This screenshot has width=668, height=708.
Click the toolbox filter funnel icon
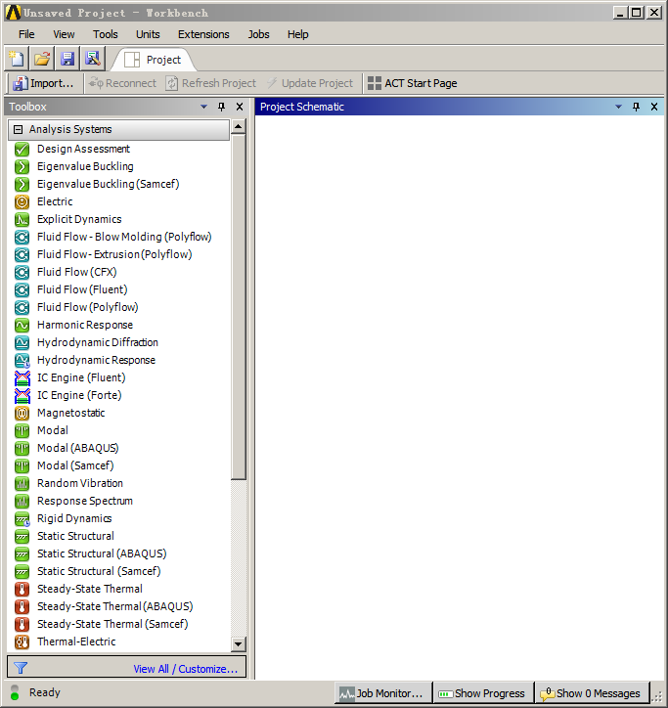pos(21,668)
